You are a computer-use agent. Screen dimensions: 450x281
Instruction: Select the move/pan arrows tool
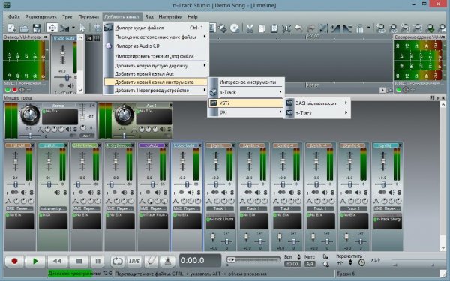click(52, 28)
